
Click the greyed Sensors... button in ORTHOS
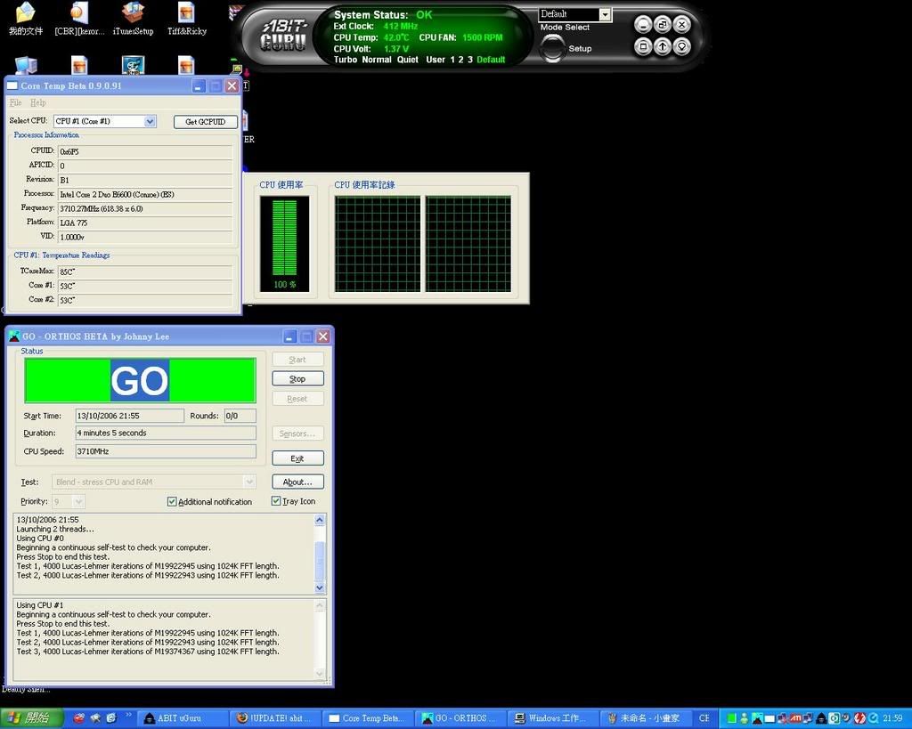[x=297, y=433]
